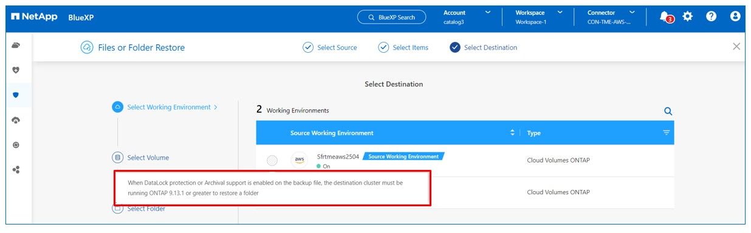Click Select Working Environment step

tap(165, 107)
